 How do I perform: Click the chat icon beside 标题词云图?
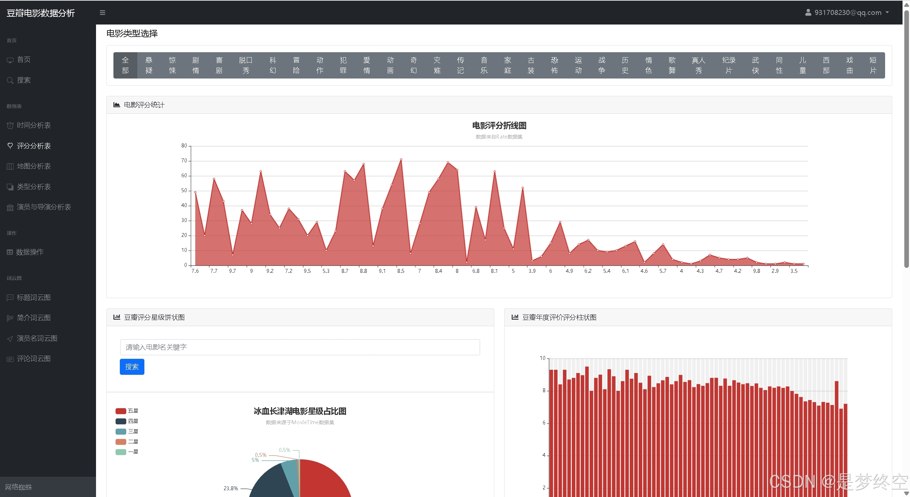pyautogui.click(x=10, y=298)
